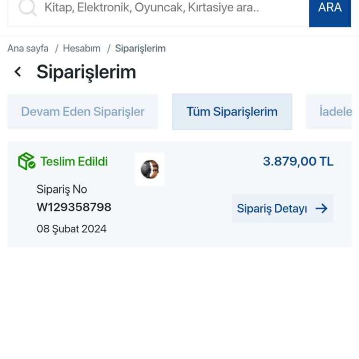Select the Tüm Siparişlerim tab
The height and width of the screenshot is (359, 359).
(x=232, y=112)
